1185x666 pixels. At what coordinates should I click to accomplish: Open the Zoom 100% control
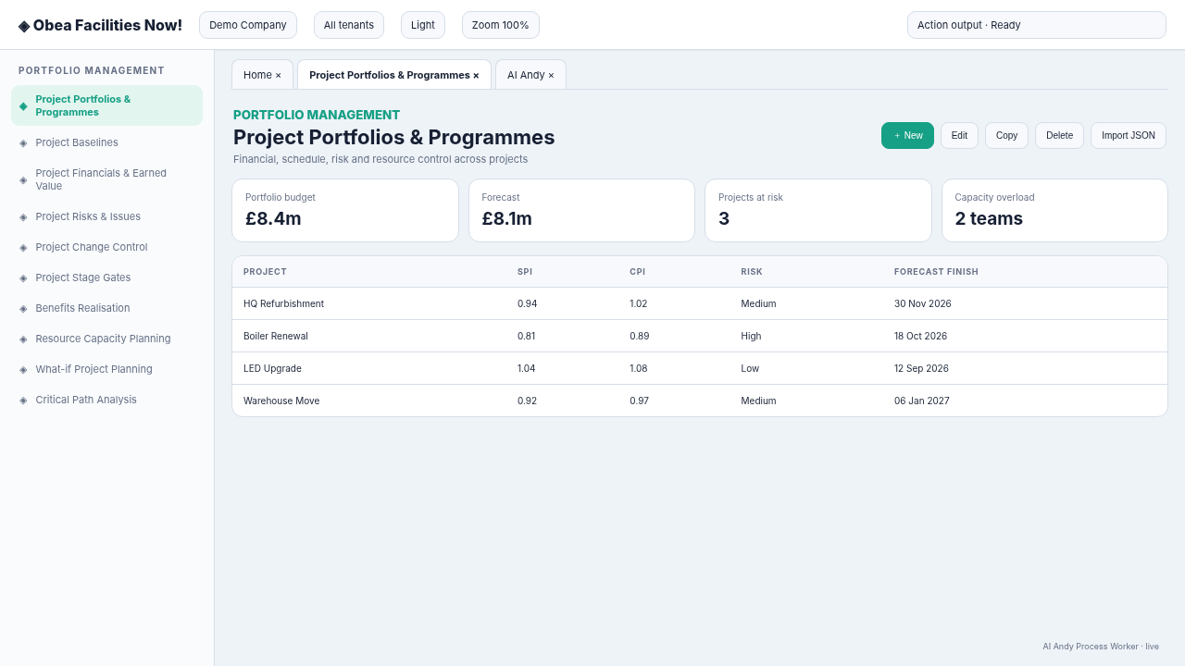coord(501,25)
